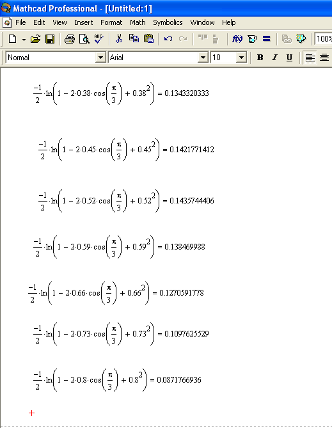This screenshot has height=428, width=332.
Task: Open a file with the folder icon
Action: pyautogui.click(x=35, y=39)
